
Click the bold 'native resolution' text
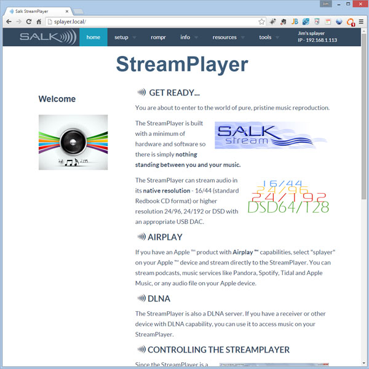(167, 191)
